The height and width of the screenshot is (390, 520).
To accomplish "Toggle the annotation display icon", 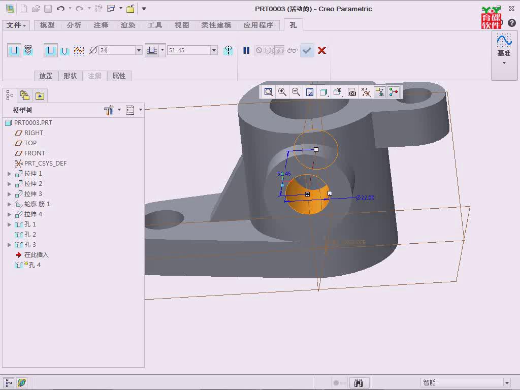I will [380, 92].
